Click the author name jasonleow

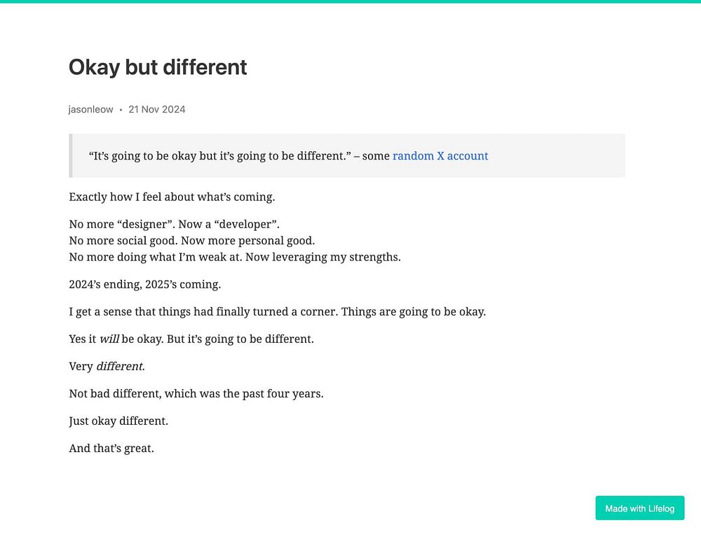click(x=90, y=109)
